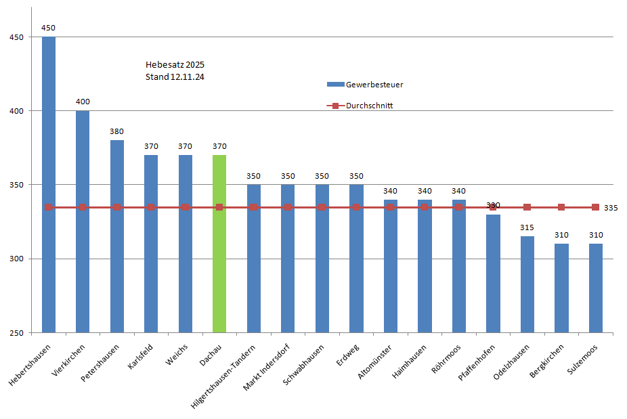Select the Pfaffenhofen bar

493,278
